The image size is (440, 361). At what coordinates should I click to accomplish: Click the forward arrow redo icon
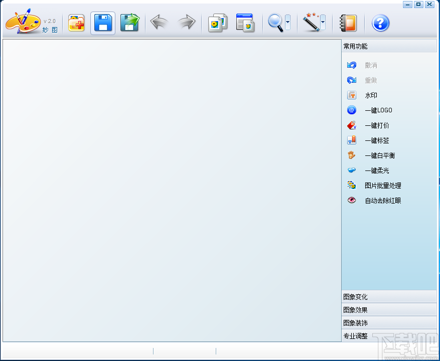(186, 23)
